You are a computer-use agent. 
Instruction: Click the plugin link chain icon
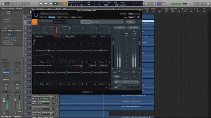coord(138,17)
